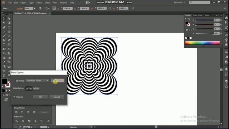Click the white swatch in Color panel

pos(190,38)
